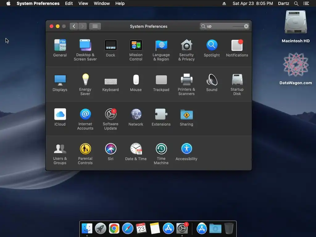Open Notifications preferences
The width and height of the screenshot is (316, 237).
click(237, 48)
